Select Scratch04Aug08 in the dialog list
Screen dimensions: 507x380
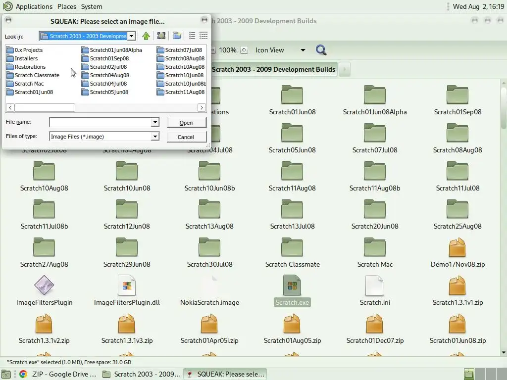[x=106, y=75]
